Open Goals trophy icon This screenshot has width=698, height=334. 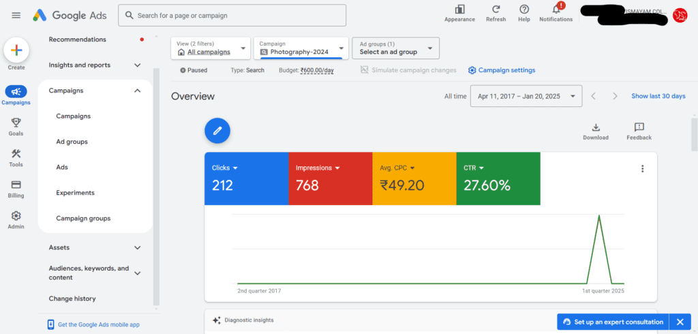(x=16, y=127)
